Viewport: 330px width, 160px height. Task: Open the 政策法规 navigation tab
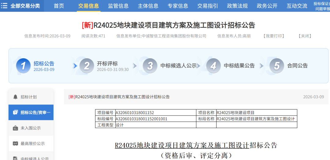tap(237, 6)
